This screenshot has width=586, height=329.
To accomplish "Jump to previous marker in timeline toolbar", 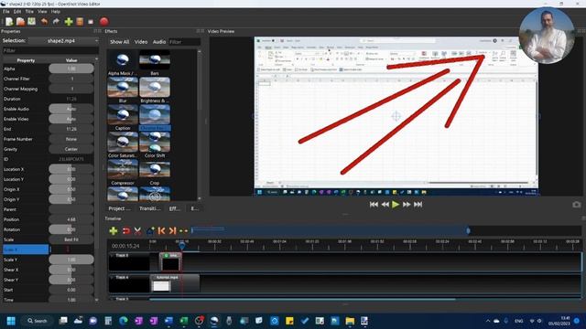I will coord(161,231).
